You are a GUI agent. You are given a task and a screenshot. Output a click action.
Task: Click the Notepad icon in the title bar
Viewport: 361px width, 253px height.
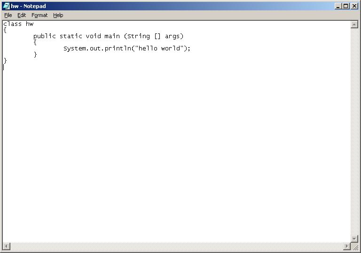pyautogui.click(x=6, y=6)
